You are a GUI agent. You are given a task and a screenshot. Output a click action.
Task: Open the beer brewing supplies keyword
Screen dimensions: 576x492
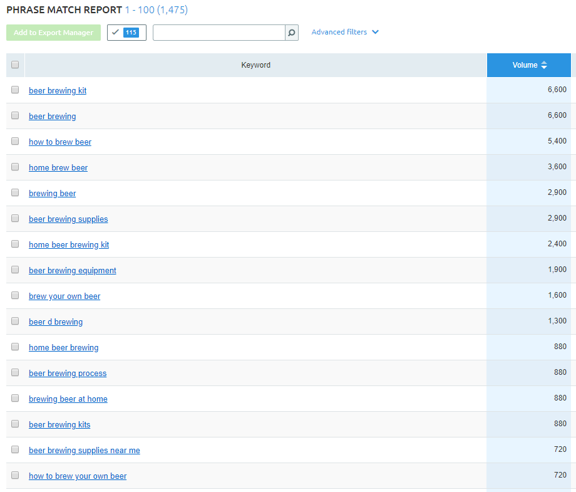click(x=68, y=219)
